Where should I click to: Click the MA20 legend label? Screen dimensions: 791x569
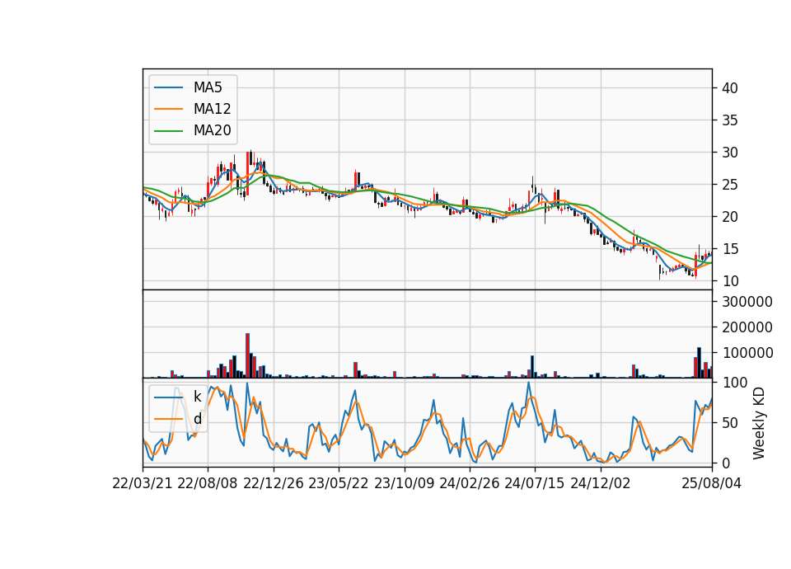[212, 130]
